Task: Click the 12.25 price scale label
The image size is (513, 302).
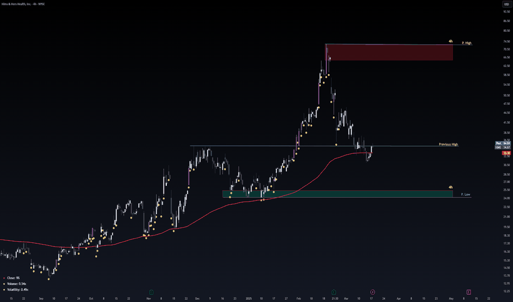Action: tap(507, 291)
